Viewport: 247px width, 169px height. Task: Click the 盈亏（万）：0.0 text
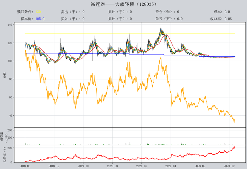tap(169, 19)
